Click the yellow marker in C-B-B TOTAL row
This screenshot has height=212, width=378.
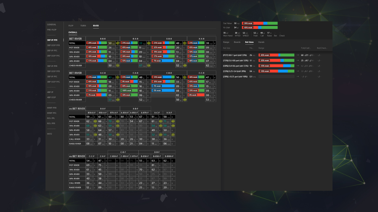(x=184, y=77)
